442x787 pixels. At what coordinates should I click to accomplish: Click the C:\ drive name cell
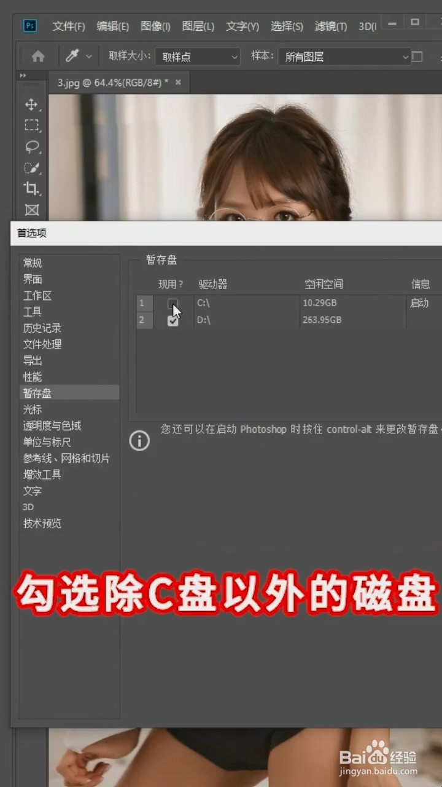(x=247, y=303)
